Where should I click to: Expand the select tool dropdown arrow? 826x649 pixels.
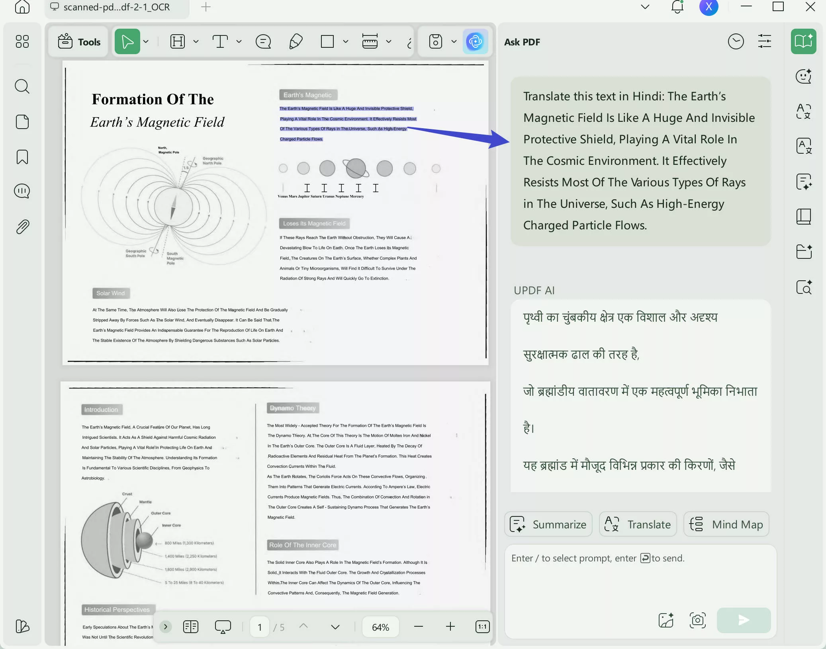[146, 41]
